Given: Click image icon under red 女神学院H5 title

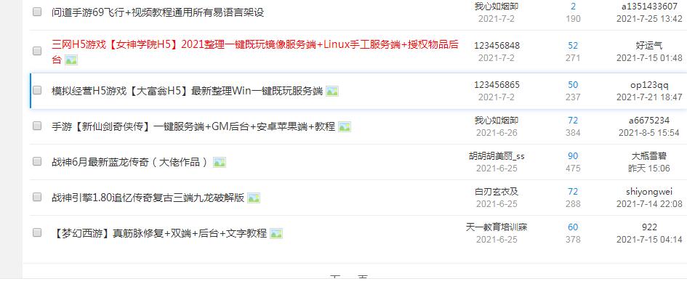Looking at the screenshot, I should (71, 60).
